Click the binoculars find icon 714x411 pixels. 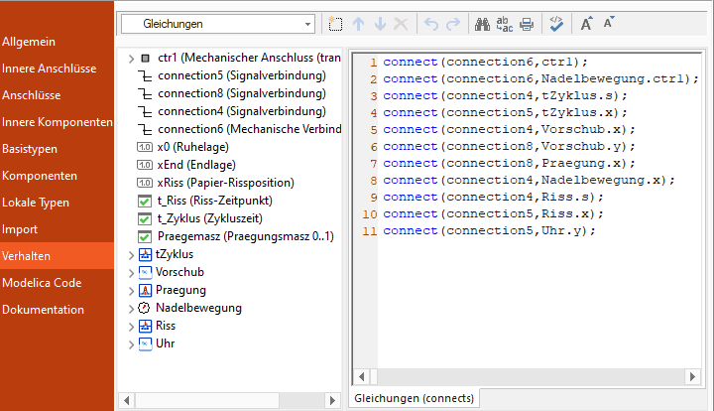[483, 23]
